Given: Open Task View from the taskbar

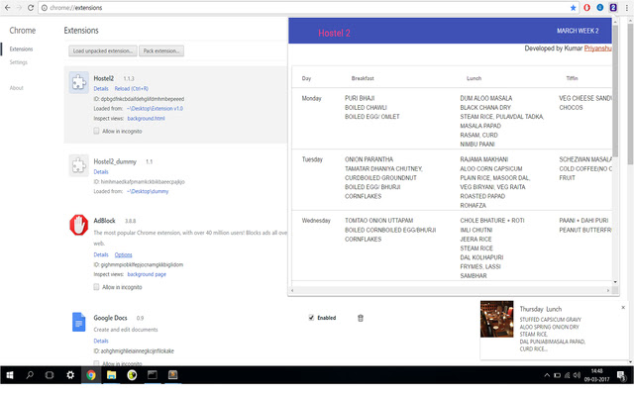Looking at the screenshot, I should [x=50, y=375].
